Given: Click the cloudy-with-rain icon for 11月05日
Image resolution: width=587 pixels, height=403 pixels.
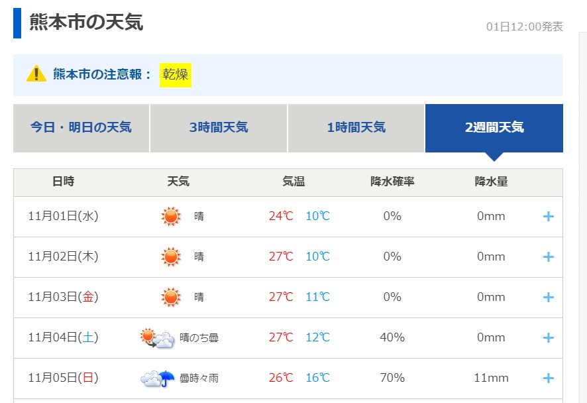Looking at the screenshot, I should (x=158, y=378).
